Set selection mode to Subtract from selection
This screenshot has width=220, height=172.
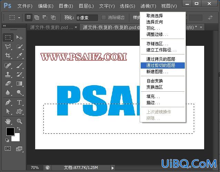(45, 17)
